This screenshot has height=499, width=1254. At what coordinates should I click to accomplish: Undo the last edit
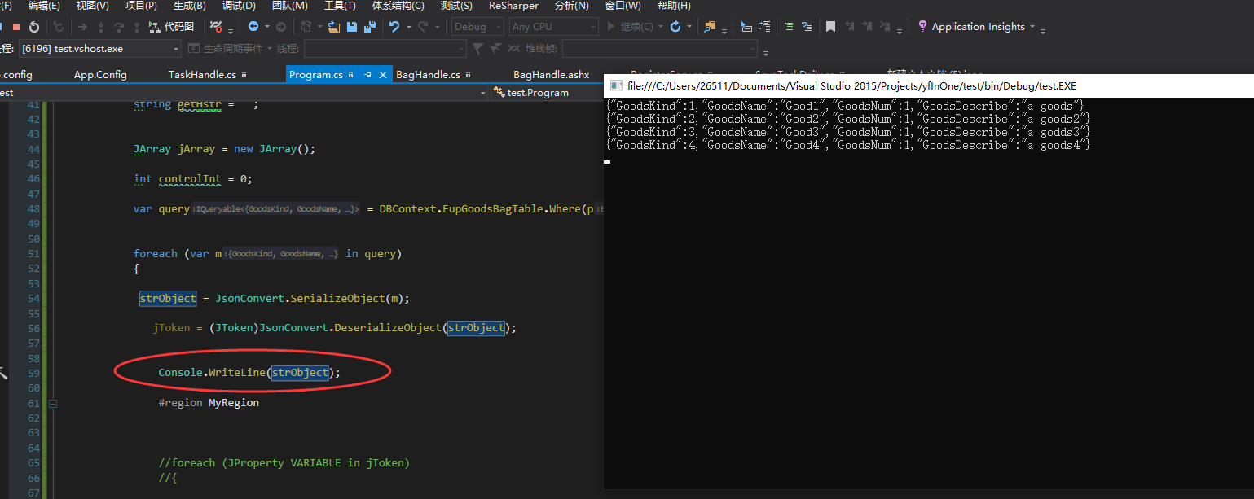point(394,27)
